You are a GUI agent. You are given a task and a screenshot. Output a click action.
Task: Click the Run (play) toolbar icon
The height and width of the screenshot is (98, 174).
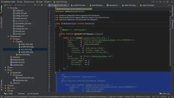157,2
